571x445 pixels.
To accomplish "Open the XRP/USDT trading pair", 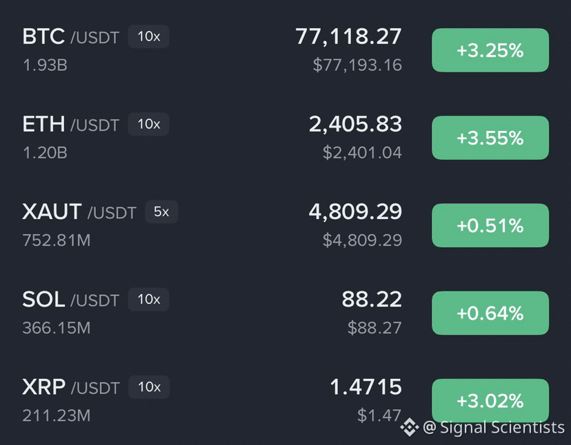I will tap(70, 387).
